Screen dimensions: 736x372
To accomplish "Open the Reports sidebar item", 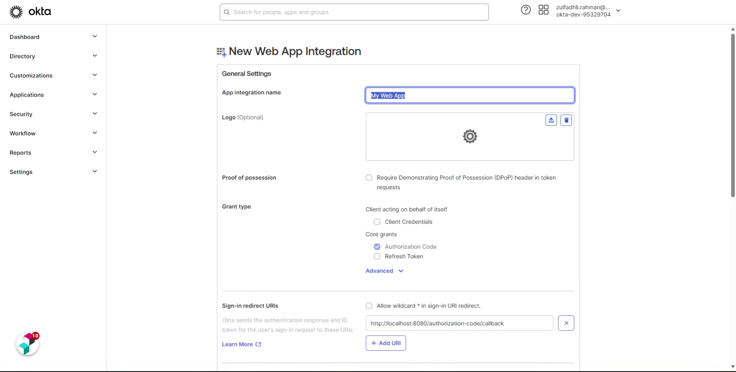I will [53, 153].
